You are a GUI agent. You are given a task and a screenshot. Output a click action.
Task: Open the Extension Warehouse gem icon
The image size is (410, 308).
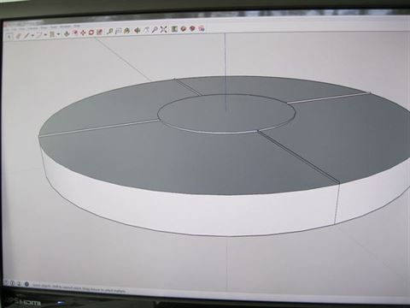click(x=192, y=28)
